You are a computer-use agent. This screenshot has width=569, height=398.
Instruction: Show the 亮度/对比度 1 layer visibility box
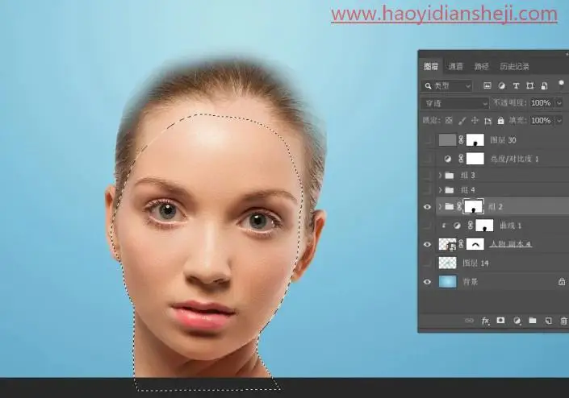pyautogui.click(x=428, y=159)
